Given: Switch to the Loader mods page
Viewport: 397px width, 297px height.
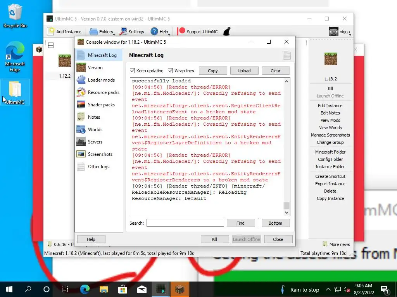Looking at the screenshot, I should (99, 80).
